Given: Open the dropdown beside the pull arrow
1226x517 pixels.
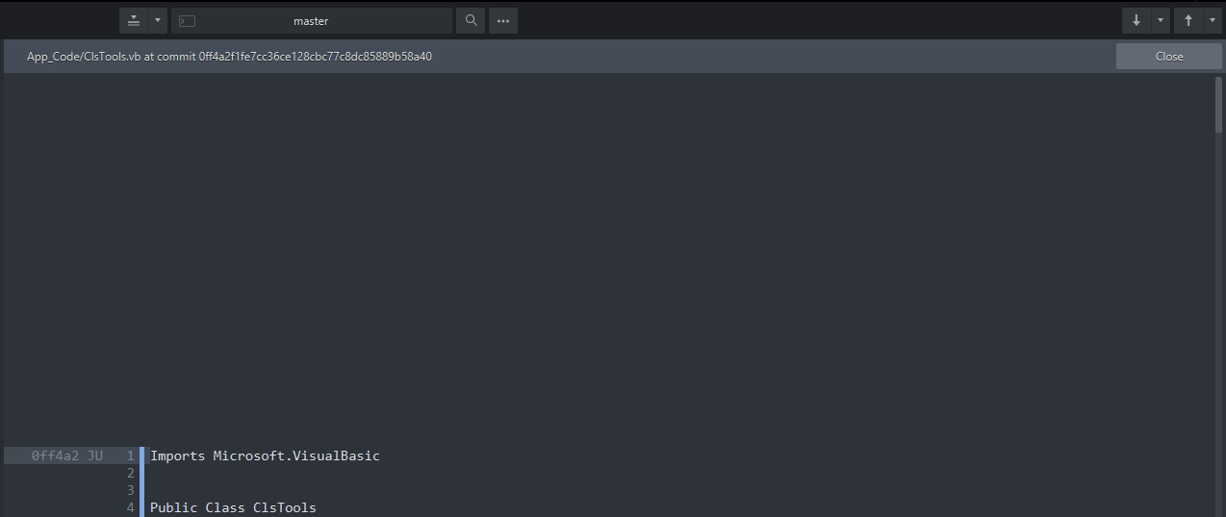Looking at the screenshot, I should coord(1161,20).
